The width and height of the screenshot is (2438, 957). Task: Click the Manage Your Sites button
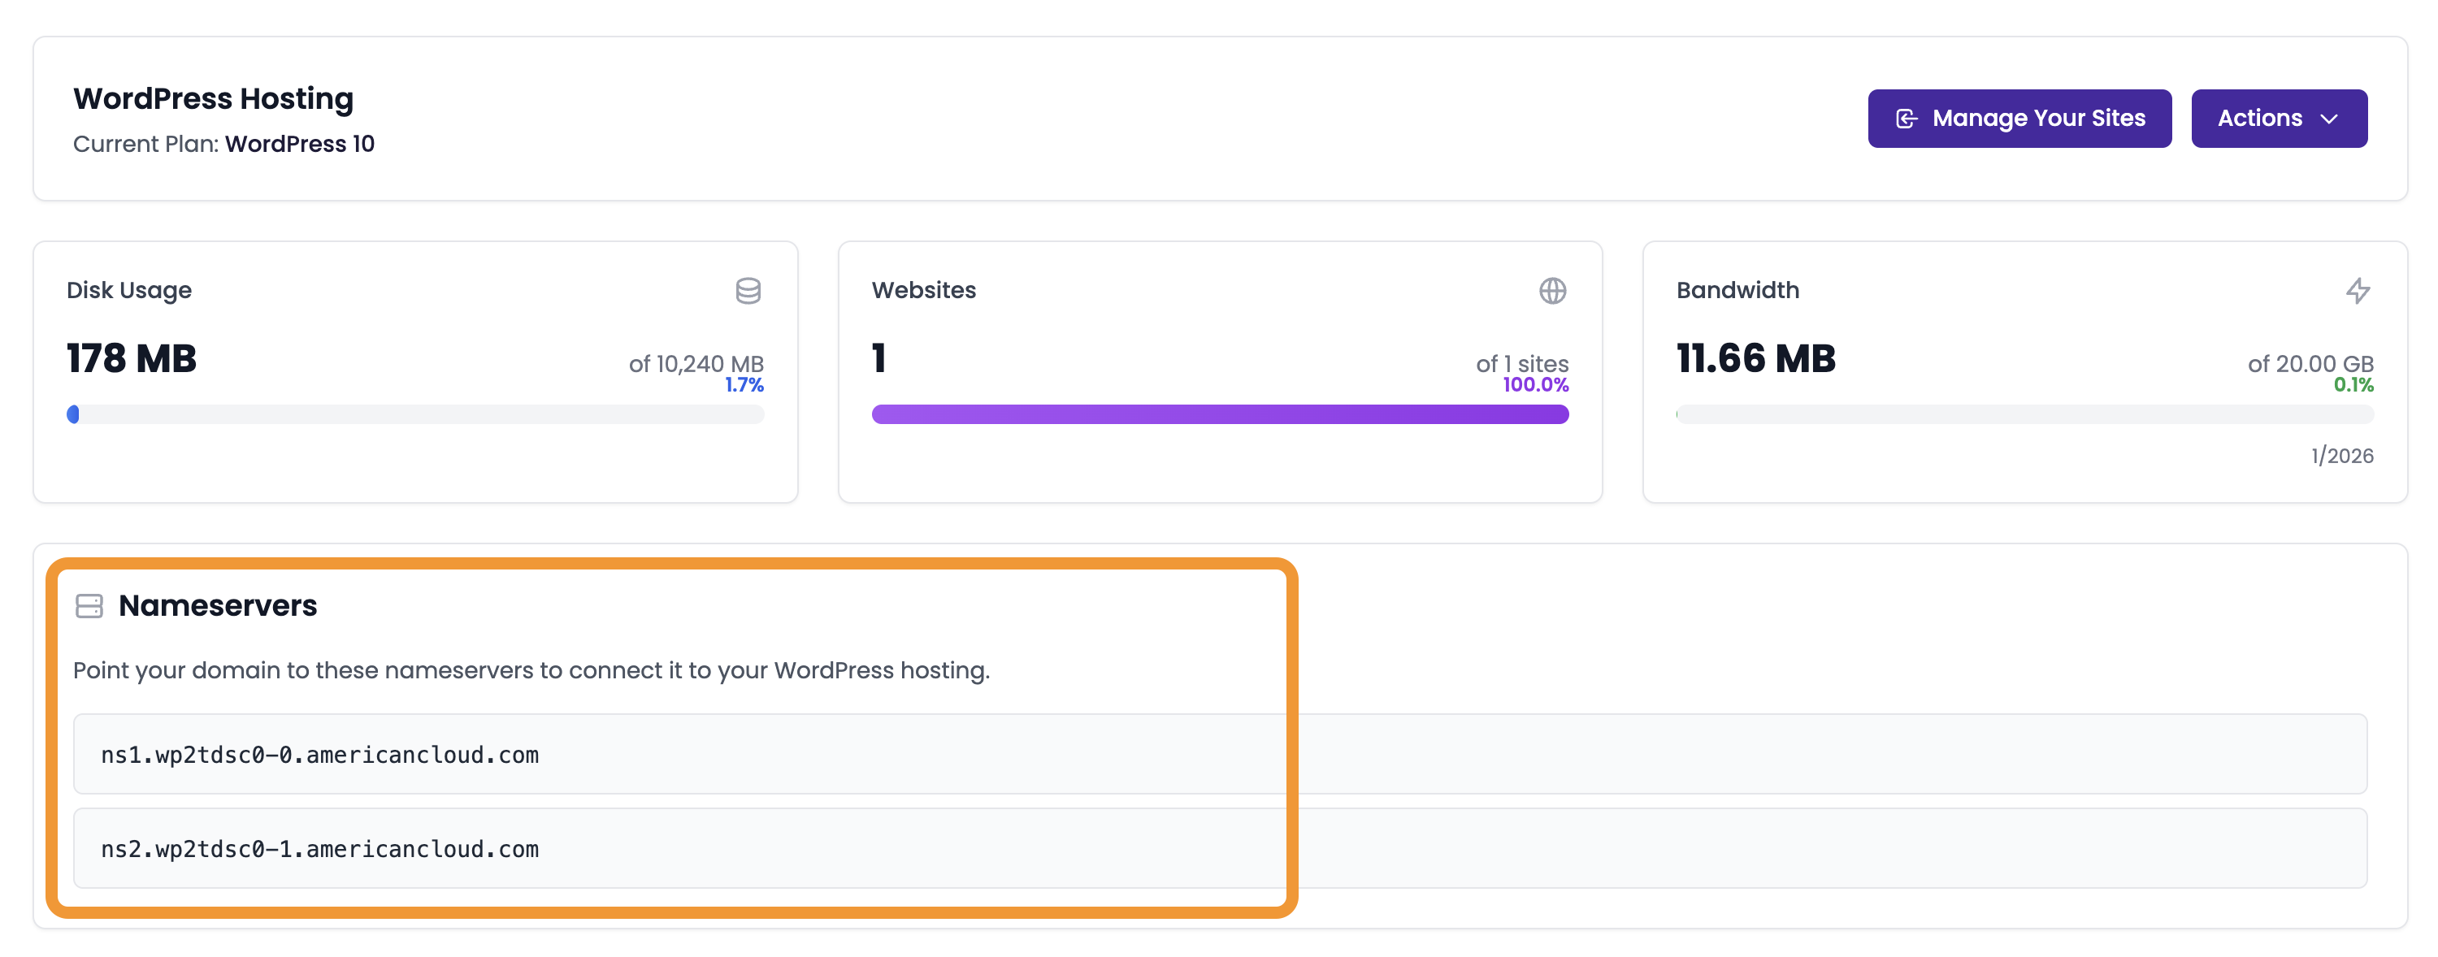point(2019,119)
